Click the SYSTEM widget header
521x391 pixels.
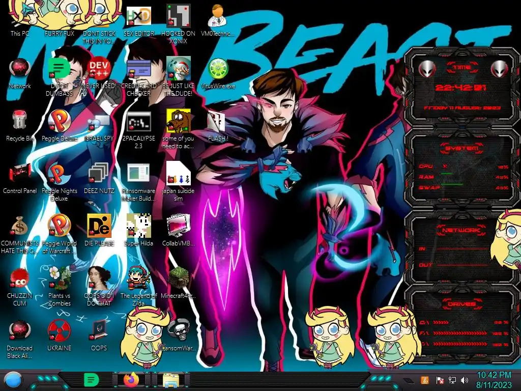[462, 148]
